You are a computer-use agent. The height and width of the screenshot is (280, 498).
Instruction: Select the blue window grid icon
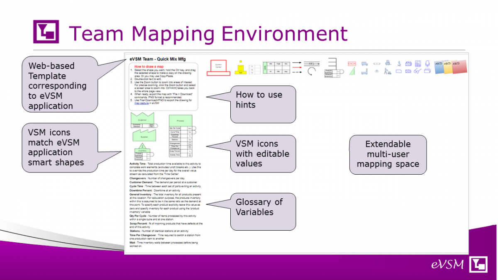point(418,63)
